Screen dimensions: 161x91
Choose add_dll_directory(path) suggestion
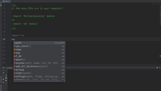[x=39, y=66]
